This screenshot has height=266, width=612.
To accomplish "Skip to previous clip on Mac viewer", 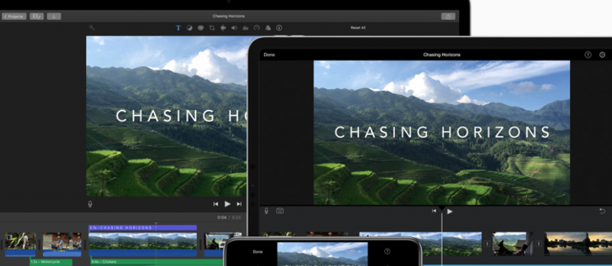I will tap(215, 204).
